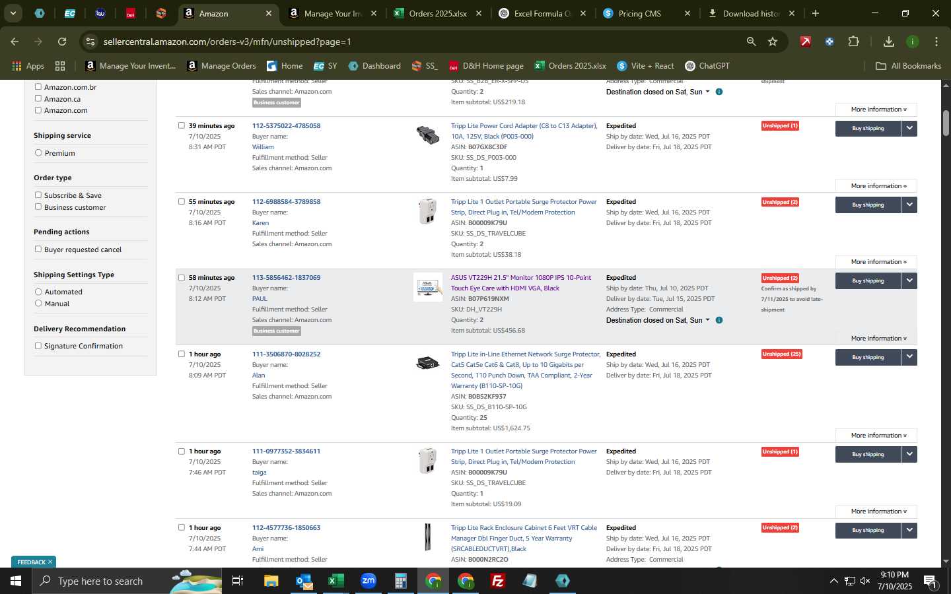Click the page vertical scrollbar
Viewport: 951px width, 594px height.
point(946,123)
